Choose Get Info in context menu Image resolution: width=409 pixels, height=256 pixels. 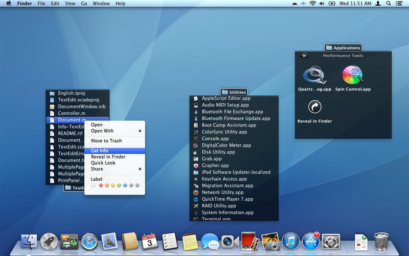click(115, 151)
